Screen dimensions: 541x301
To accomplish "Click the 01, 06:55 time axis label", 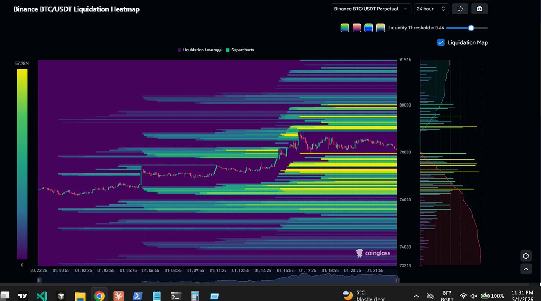I will 150,270.
